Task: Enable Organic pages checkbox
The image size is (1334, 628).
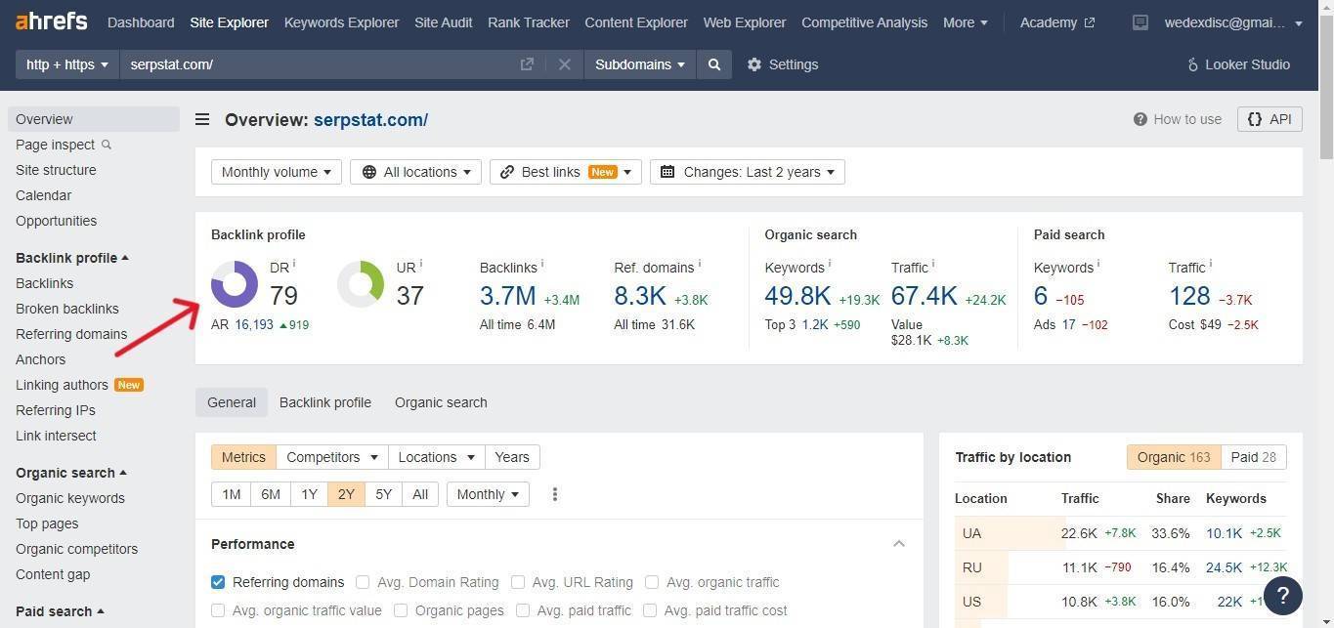Action: (401, 610)
